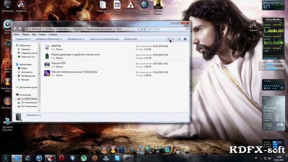
Task: Click the EN language indicator
Action: [x=256, y=158]
